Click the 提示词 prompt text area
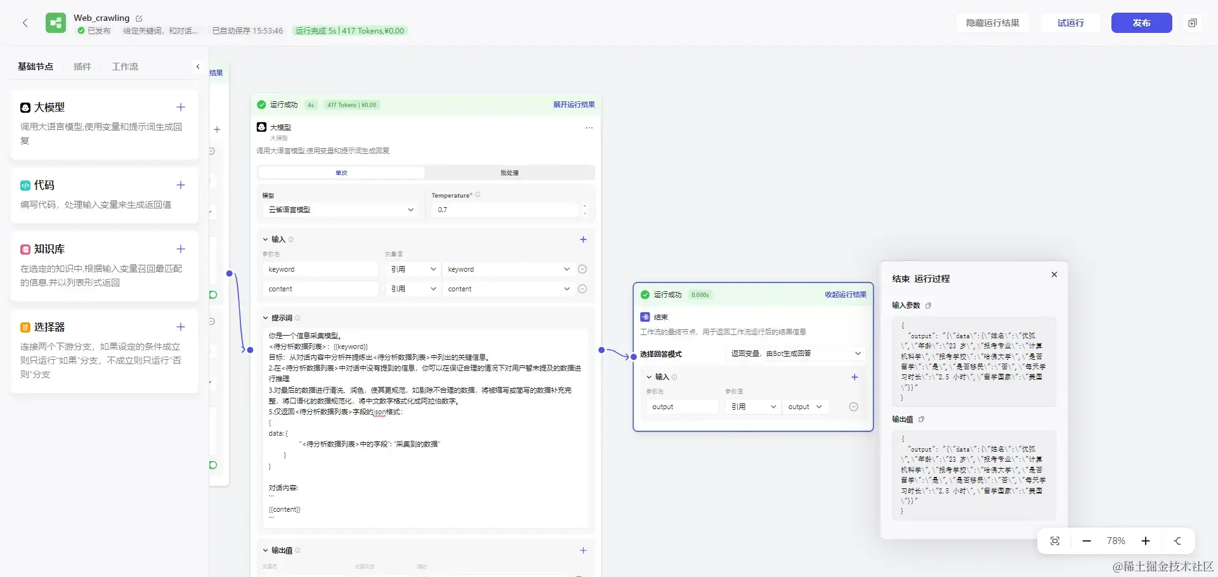The height and width of the screenshot is (577, 1218). coord(426,428)
